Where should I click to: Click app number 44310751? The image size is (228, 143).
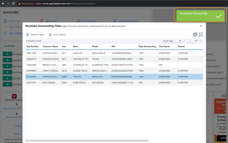pyautogui.click(x=31, y=83)
